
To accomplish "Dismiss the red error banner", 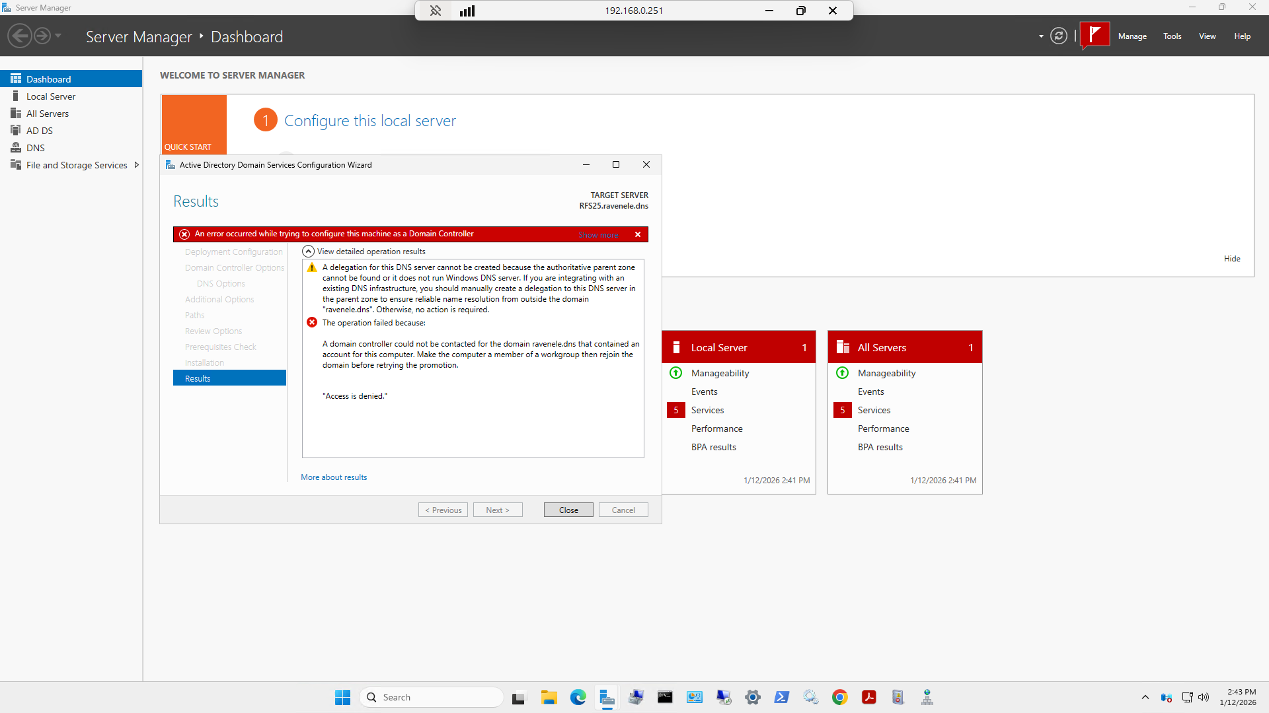I will (638, 234).
